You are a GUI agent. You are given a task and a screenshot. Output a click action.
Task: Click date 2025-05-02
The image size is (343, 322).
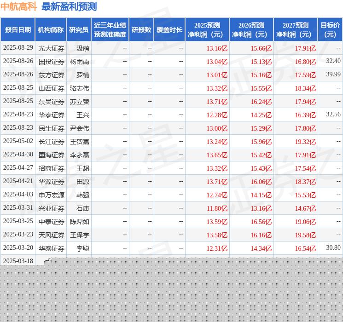18,141
